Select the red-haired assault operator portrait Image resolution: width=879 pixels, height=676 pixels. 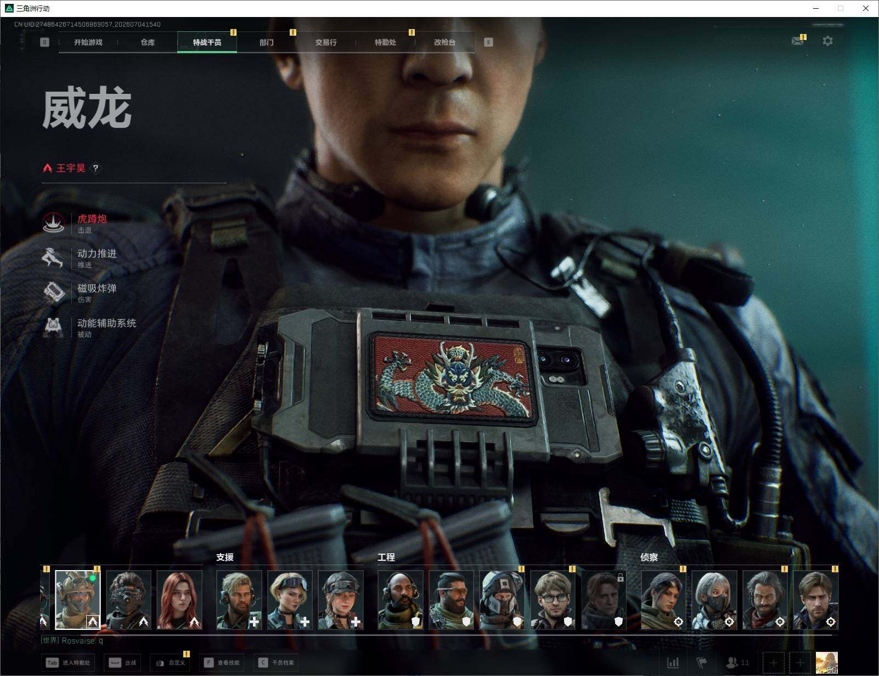(179, 600)
